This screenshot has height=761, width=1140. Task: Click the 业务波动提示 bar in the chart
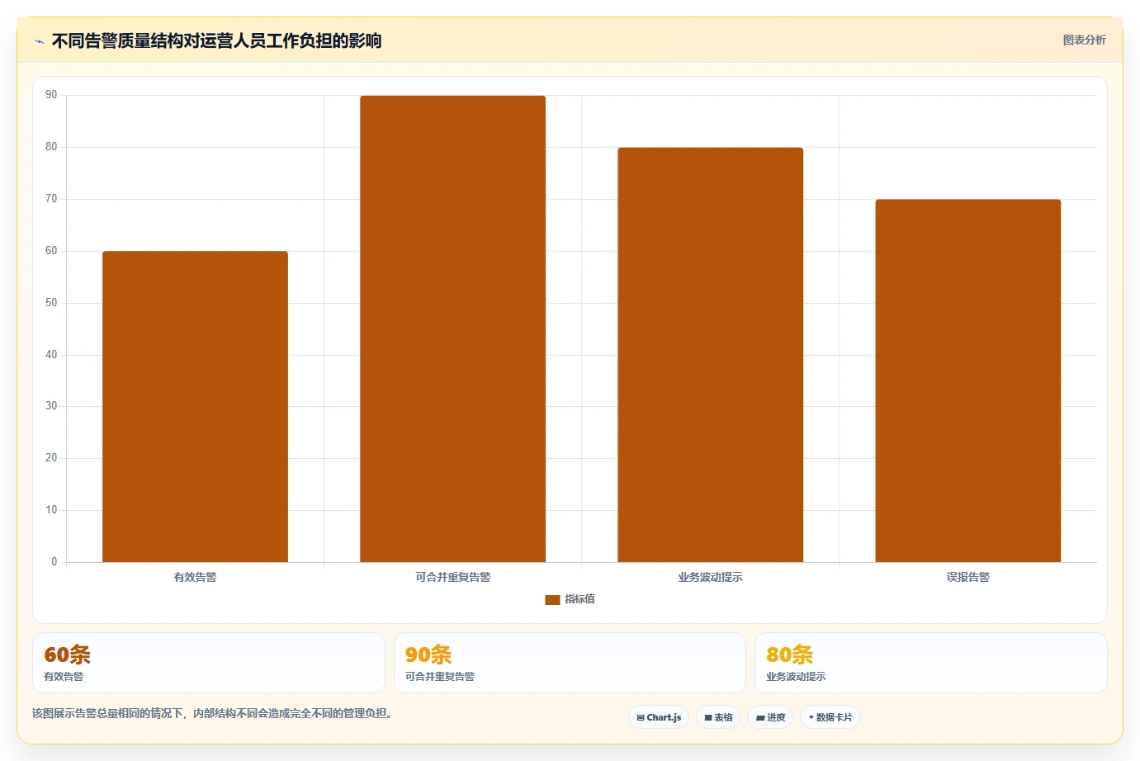(x=710, y=355)
